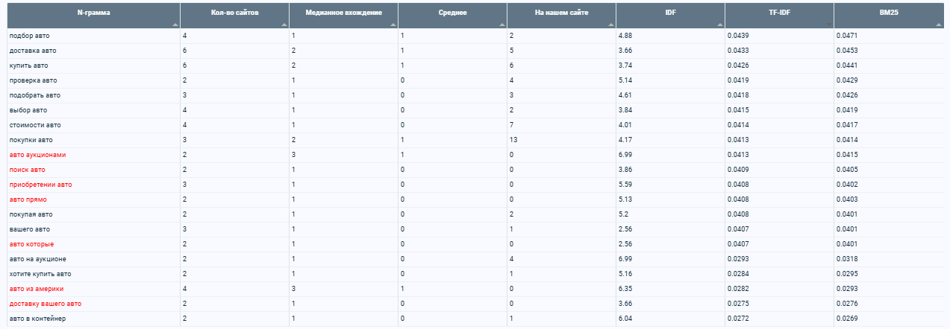Click sort arrow in Кол-во сайтов header

pyautogui.click(x=284, y=25)
